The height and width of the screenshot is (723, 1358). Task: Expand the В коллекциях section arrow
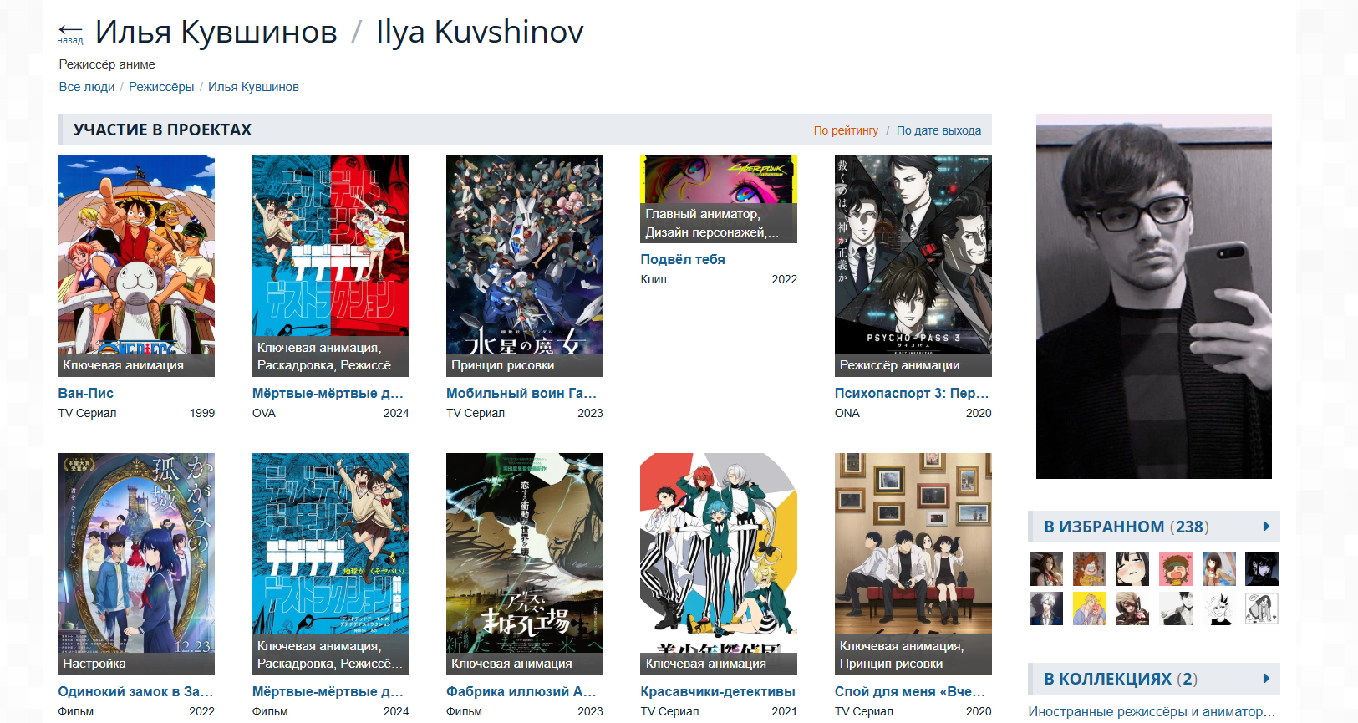1266,679
